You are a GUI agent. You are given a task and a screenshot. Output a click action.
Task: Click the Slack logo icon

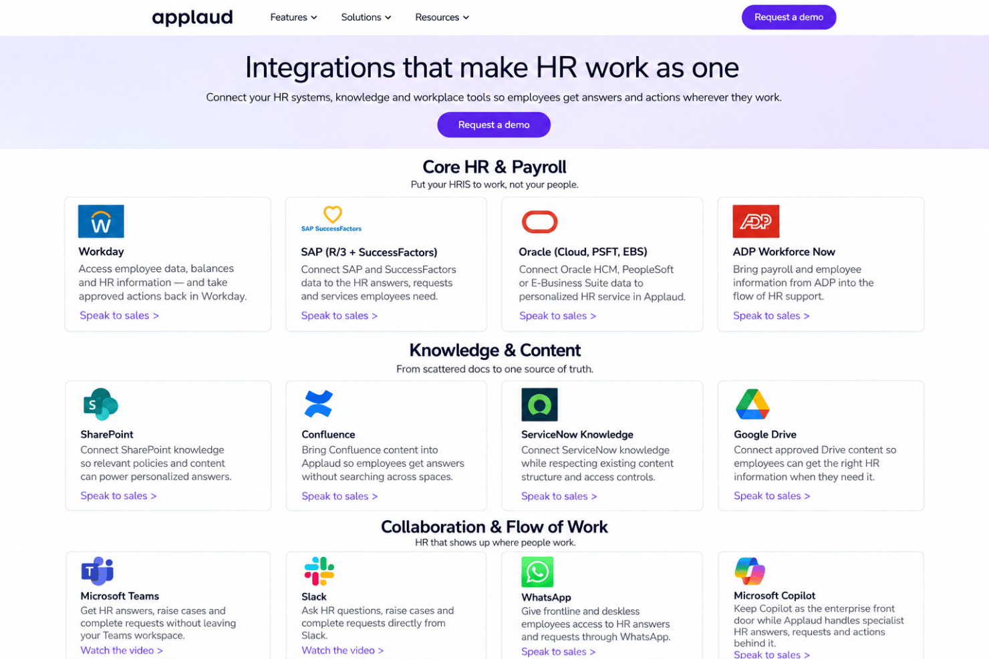[x=319, y=571]
